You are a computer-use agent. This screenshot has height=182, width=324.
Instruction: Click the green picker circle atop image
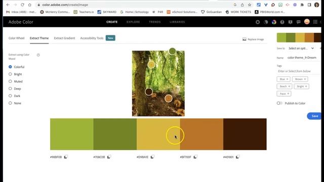(172, 51)
